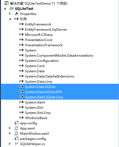Select the System.Data.DataSetExtensions reference

point(50,76)
